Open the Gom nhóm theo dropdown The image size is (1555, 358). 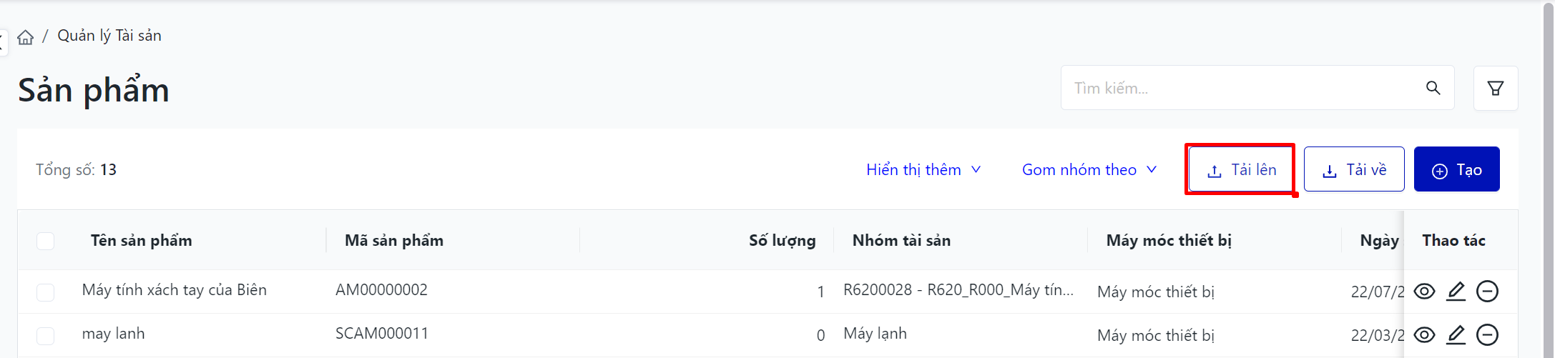click(x=1089, y=170)
